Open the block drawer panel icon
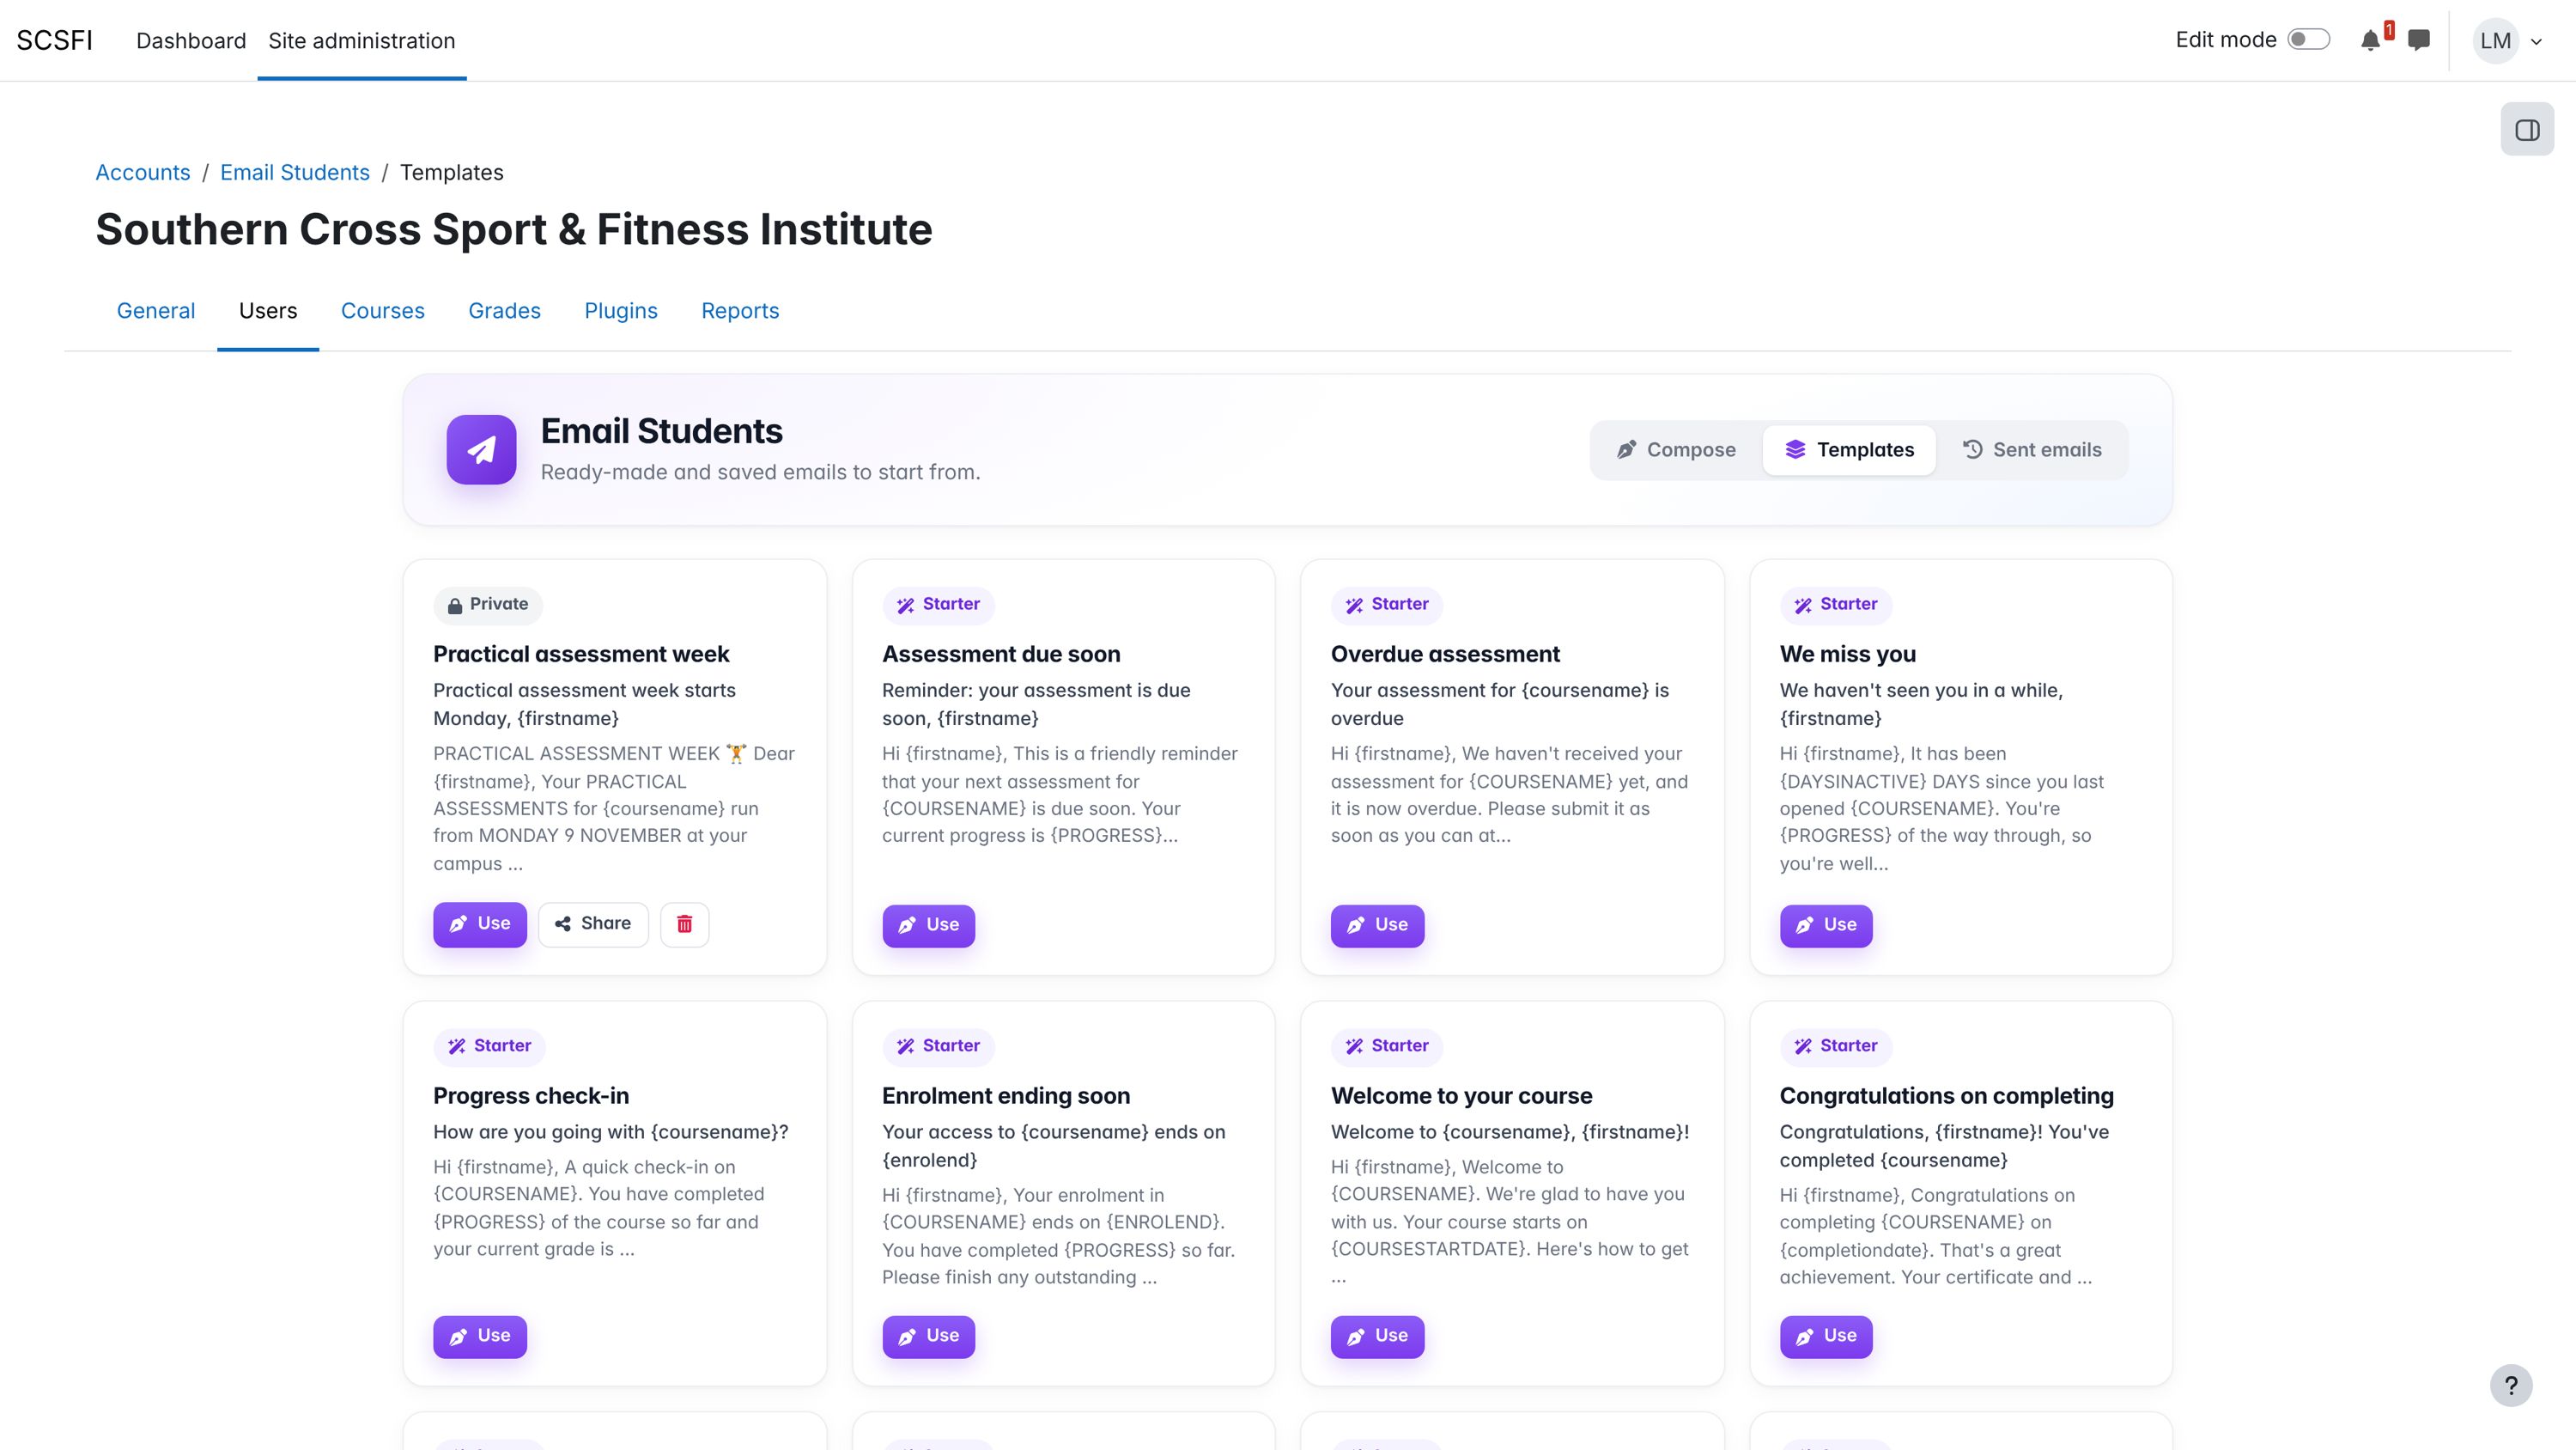The height and width of the screenshot is (1450, 2576). tap(2527, 130)
